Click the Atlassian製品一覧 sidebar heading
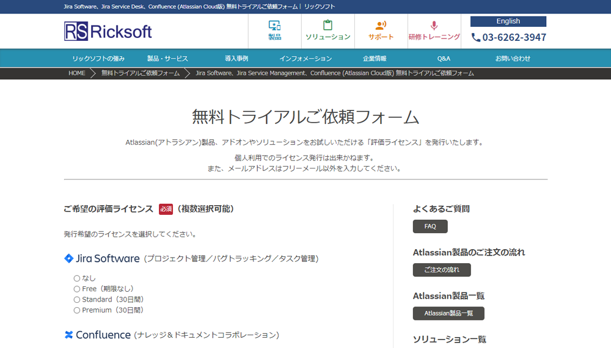This screenshot has height=348, width=611. click(448, 296)
